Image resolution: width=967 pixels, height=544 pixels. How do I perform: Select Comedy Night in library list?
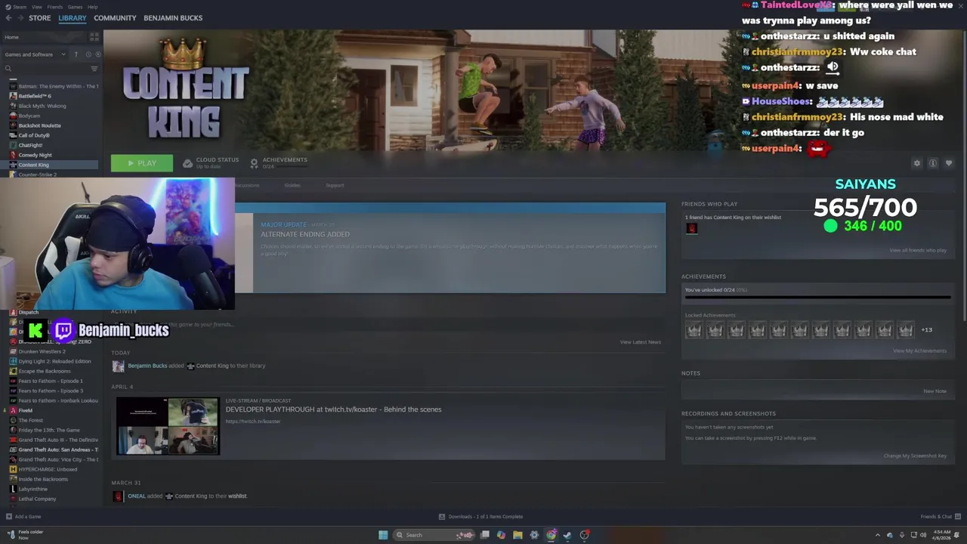(35, 155)
